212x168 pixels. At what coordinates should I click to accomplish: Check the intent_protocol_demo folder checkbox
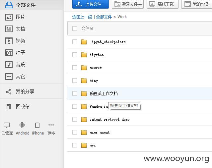click(x=75, y=119)
